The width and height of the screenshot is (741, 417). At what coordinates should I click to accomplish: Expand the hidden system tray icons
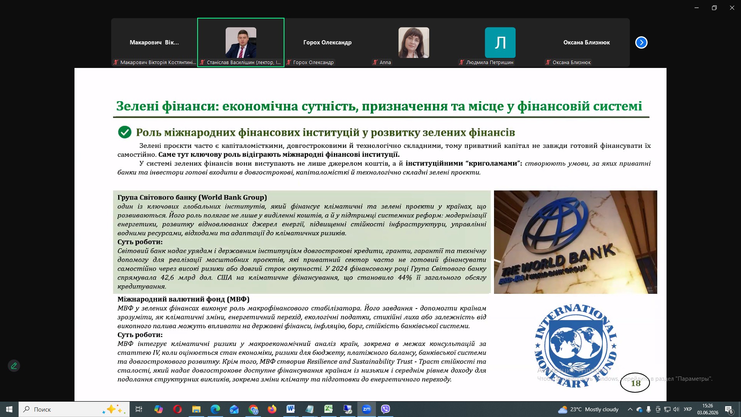630,409
